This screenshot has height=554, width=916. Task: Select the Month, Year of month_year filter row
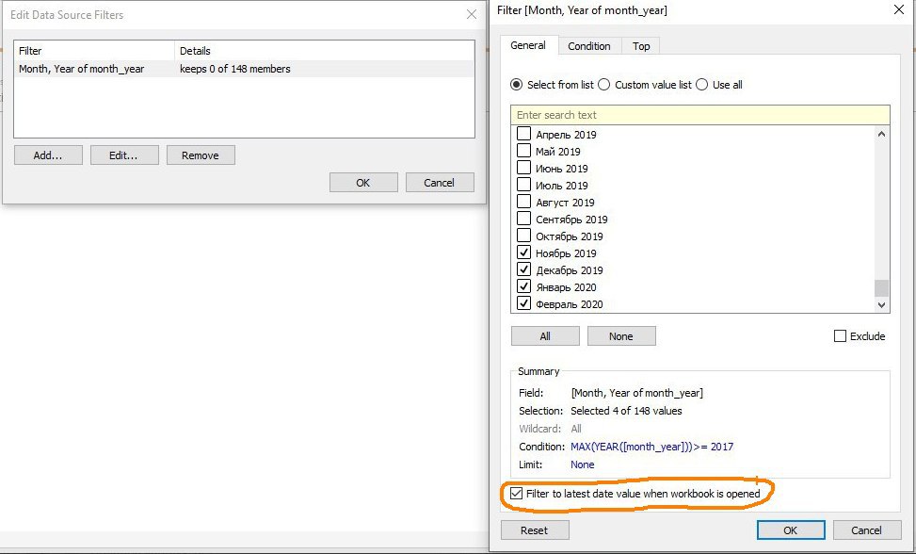[x=244, y=69]
